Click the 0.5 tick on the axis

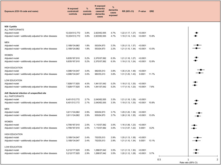(x=159, y=159)
